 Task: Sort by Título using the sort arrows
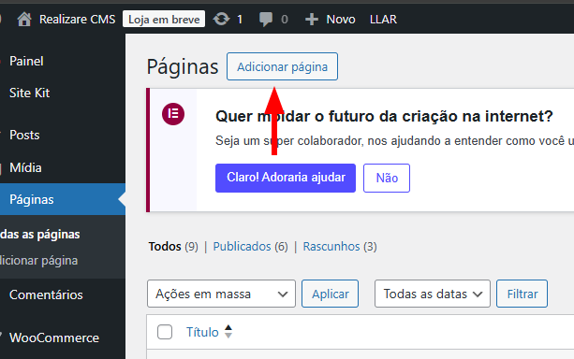click(x=228, y=331)
